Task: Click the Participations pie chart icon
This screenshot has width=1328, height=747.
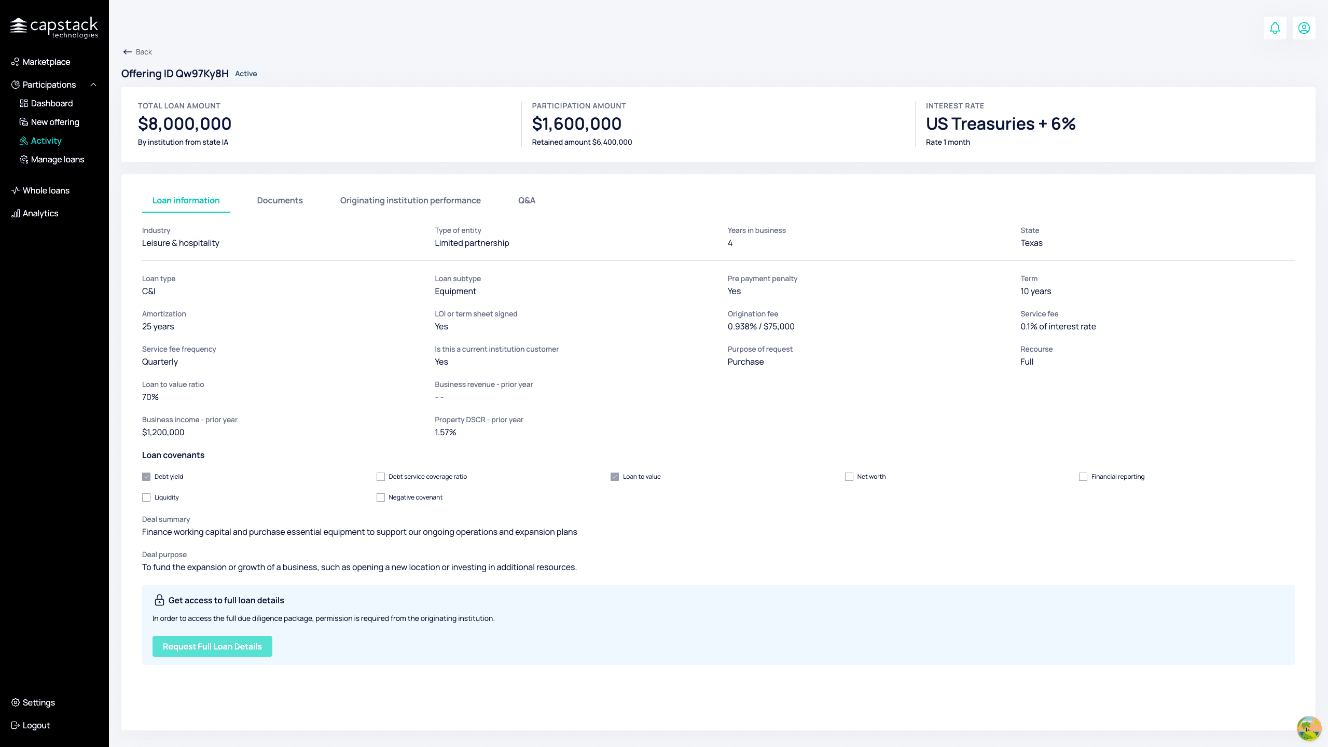Action: [16, 85]
